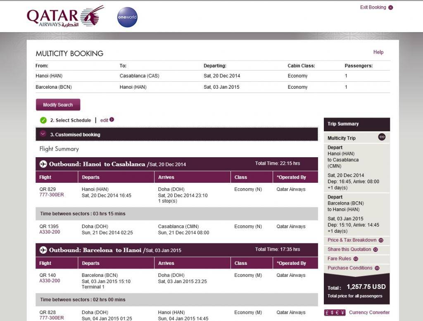Click the Fare Rules circle icon
Image resolution: width=423 pixels, height=321 pixels.
(356, 259)
